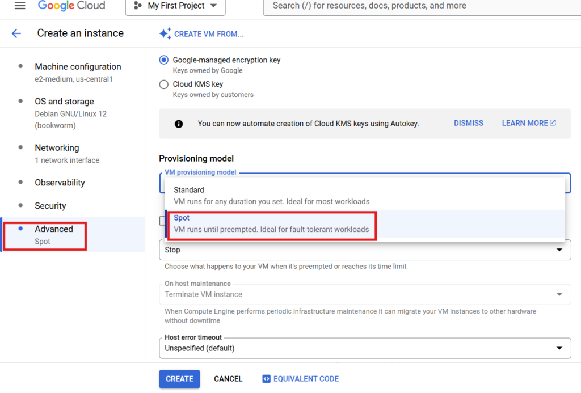
Task: Toggle the checkbox under provisioning model dropdown
Action: [162, 221]
